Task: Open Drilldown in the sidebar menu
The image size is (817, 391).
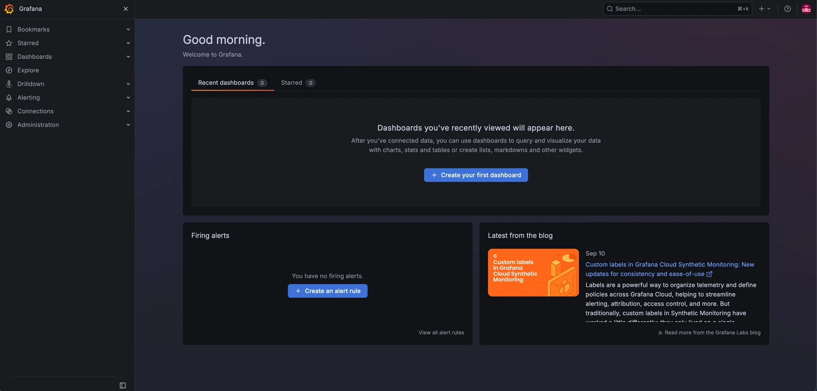Action: (31, 84)
